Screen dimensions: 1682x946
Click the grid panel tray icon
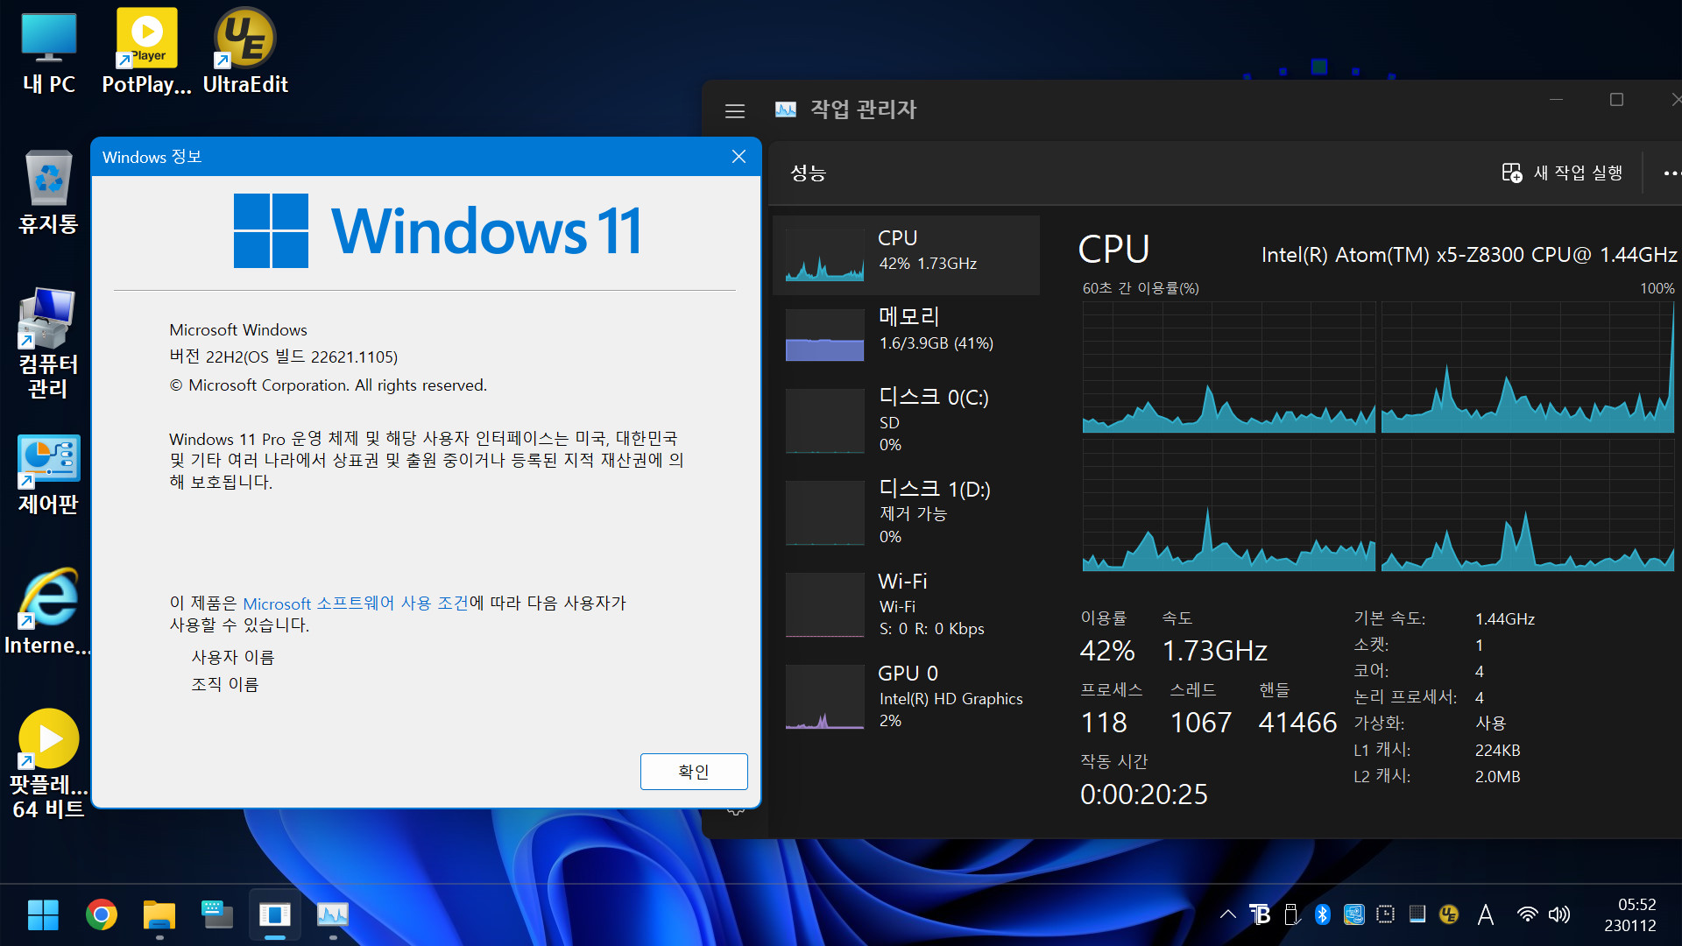(1417, 914)
